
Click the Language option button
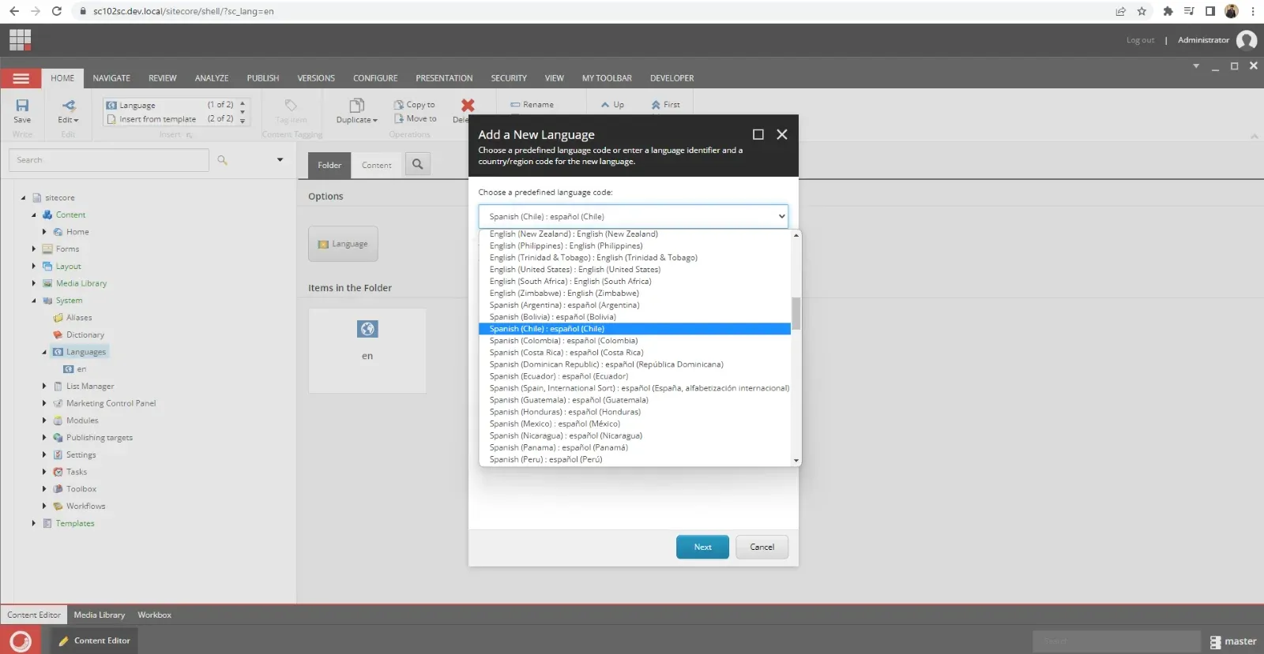click(x=343, y=244)
